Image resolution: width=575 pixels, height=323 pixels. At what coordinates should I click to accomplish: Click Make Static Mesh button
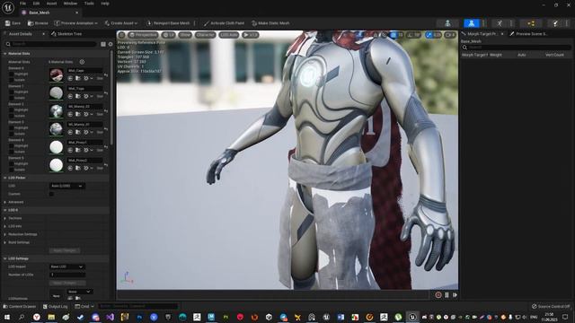coord(270,23)
